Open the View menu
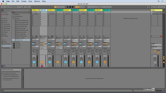 pos(30,1)
